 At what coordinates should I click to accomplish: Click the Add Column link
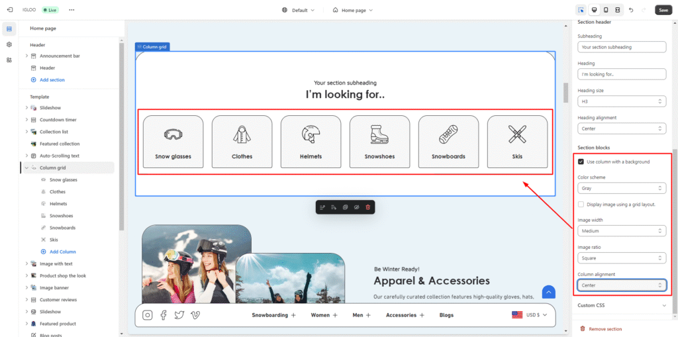[x=62, y=252]
